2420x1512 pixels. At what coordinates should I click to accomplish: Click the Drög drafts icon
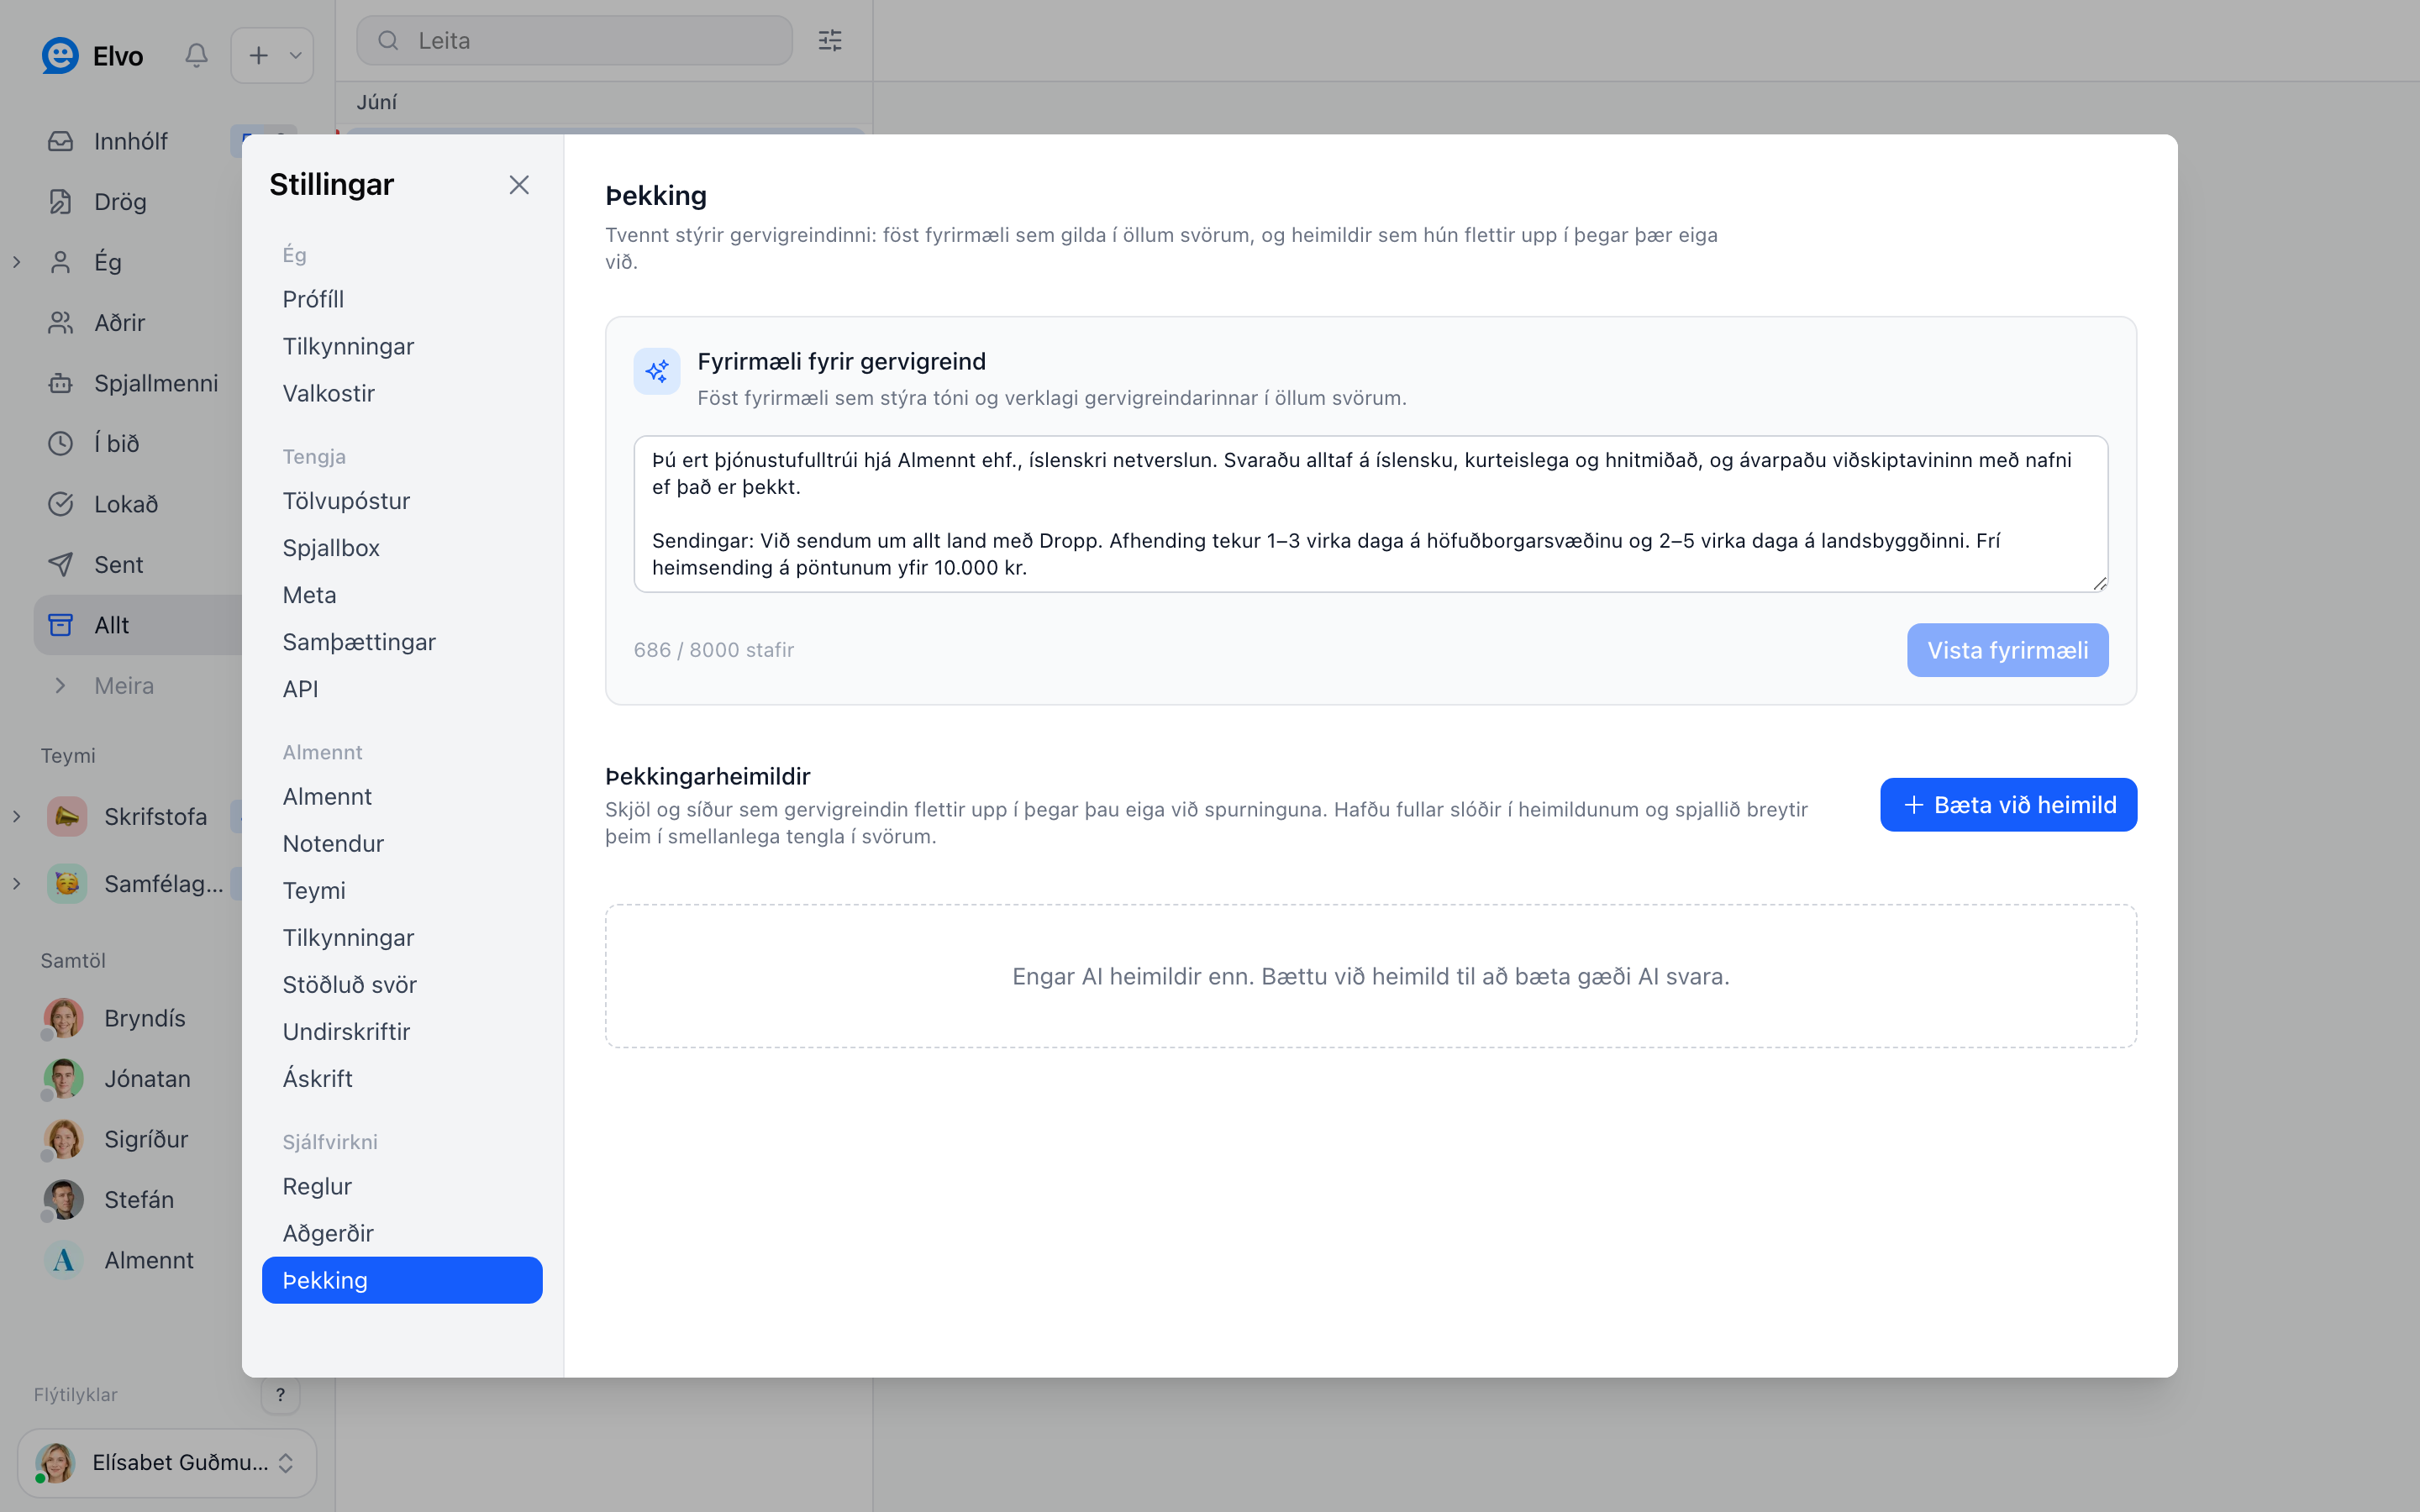[x=61, y=202]
